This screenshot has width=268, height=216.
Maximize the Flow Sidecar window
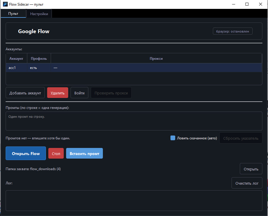pos(247,4)
